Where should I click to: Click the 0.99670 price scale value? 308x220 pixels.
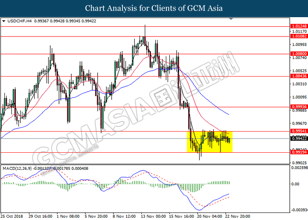click(300, 123)
